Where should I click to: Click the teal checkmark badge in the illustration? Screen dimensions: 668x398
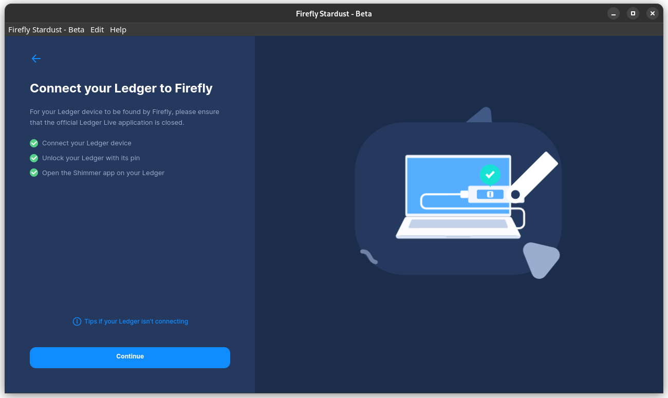[490, 175]
